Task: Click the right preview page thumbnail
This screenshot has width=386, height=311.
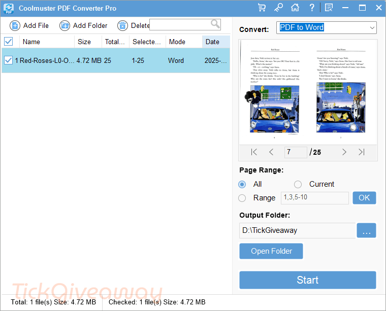Action: point(341,93)
